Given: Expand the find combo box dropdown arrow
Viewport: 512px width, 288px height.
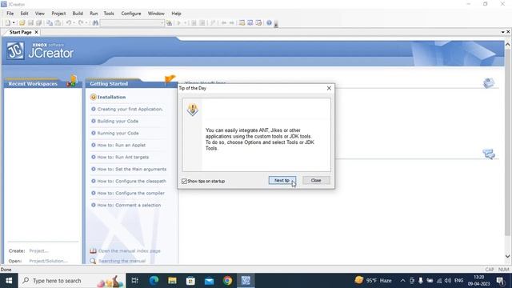Looking at the screenshot, I should tap(162, 23).
